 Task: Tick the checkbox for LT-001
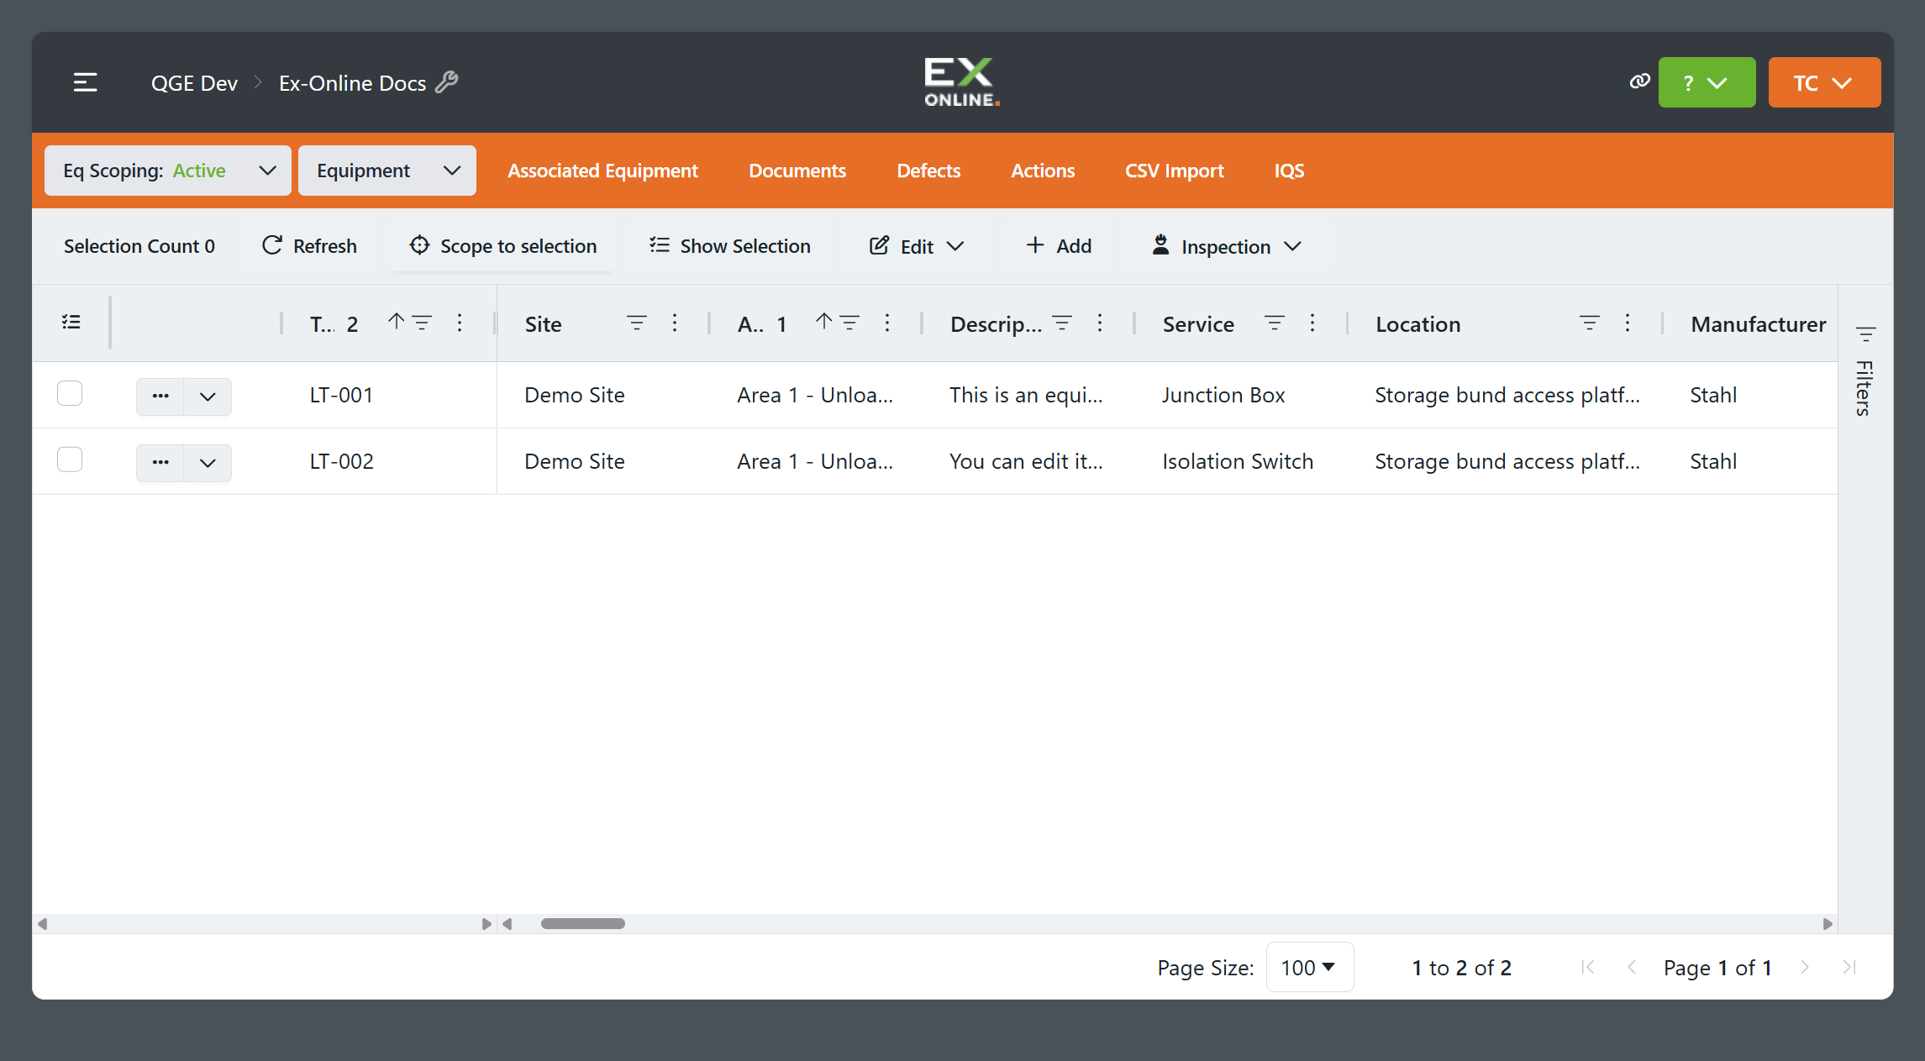(70, 393)
